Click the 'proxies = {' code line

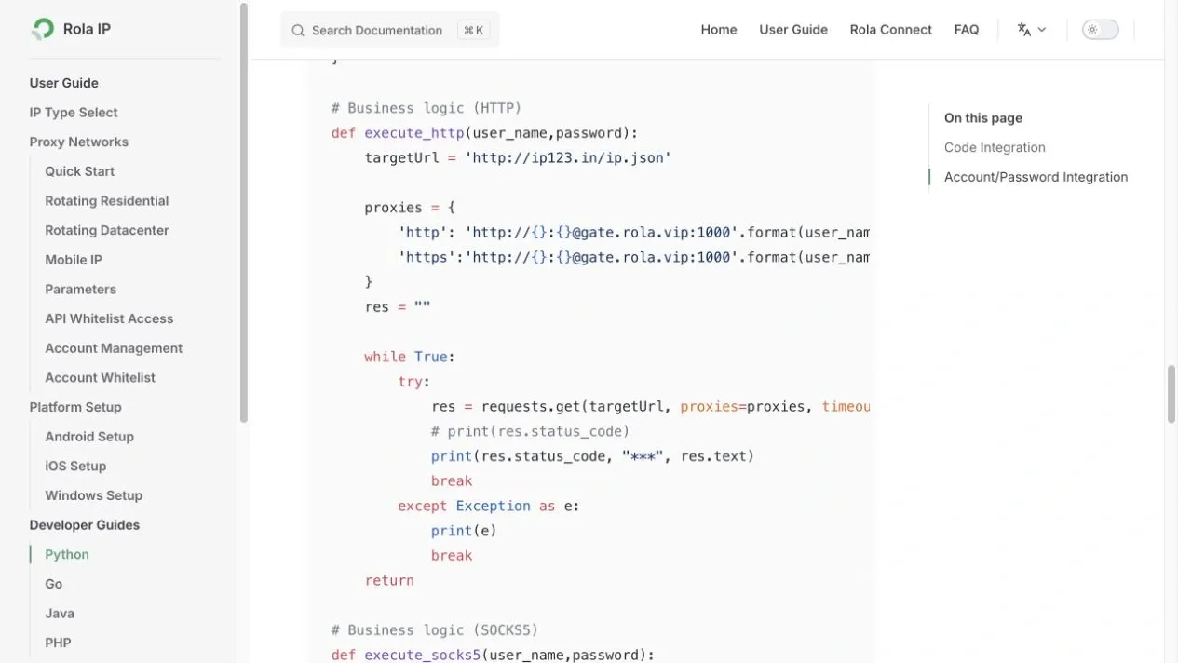coord(410,208)
